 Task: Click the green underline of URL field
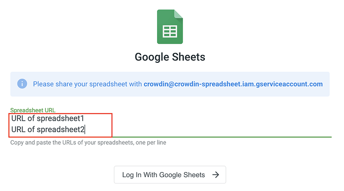pos(221,137)
